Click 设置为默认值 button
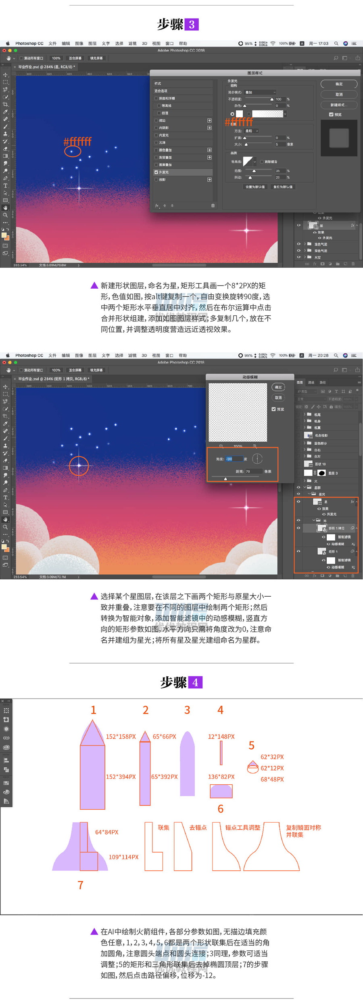 255,187
